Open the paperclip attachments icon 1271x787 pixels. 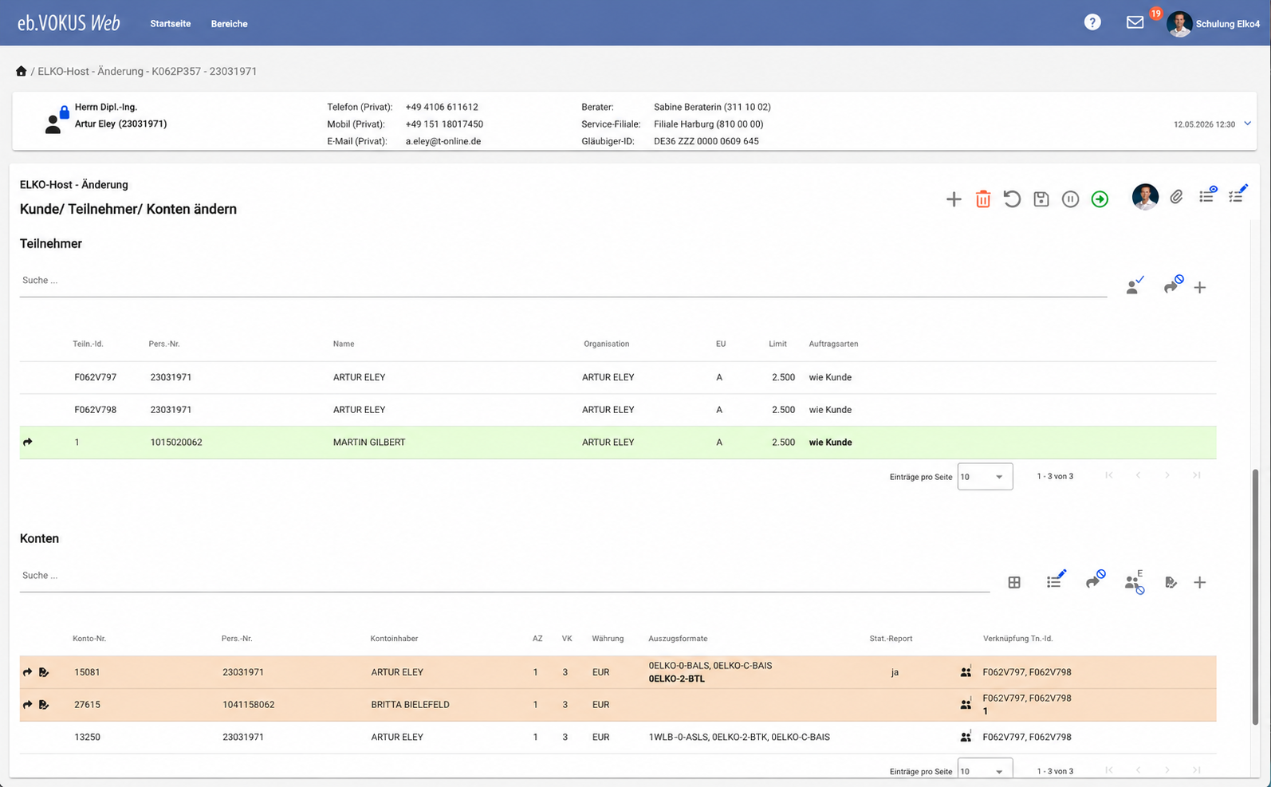point(1176,197)
